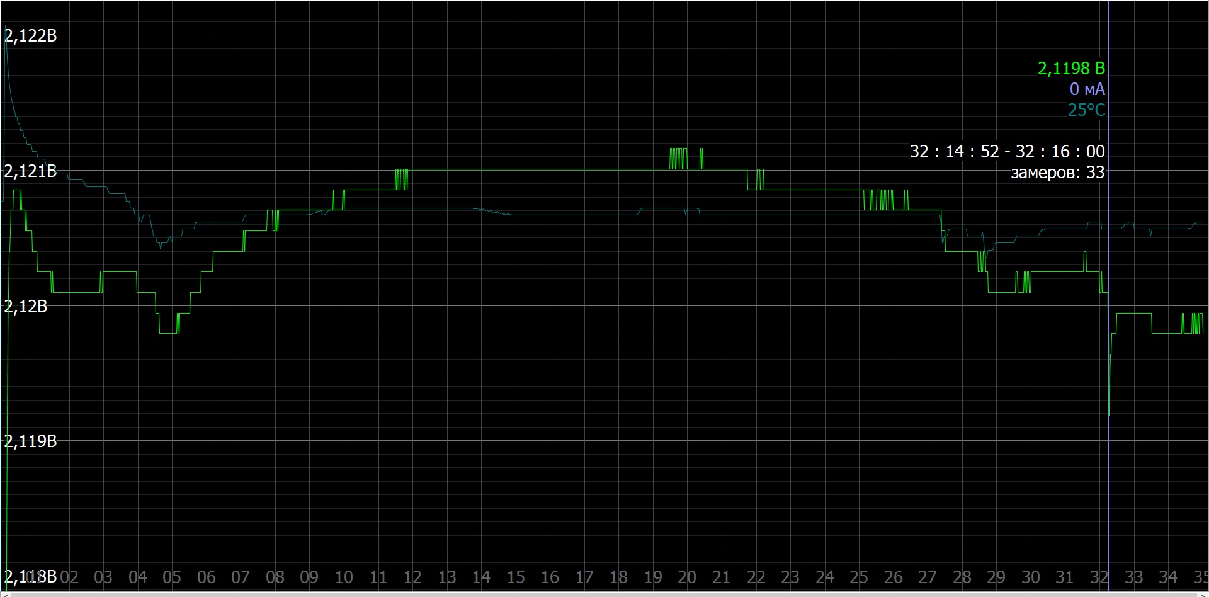
Task: Click the 2,119В voltage axis label
Action: click(x=30, y=441)
